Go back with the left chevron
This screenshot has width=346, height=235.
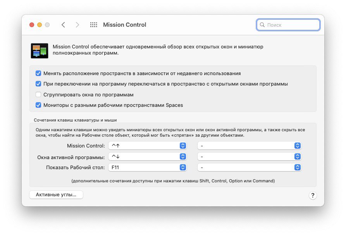coord(63,25)
